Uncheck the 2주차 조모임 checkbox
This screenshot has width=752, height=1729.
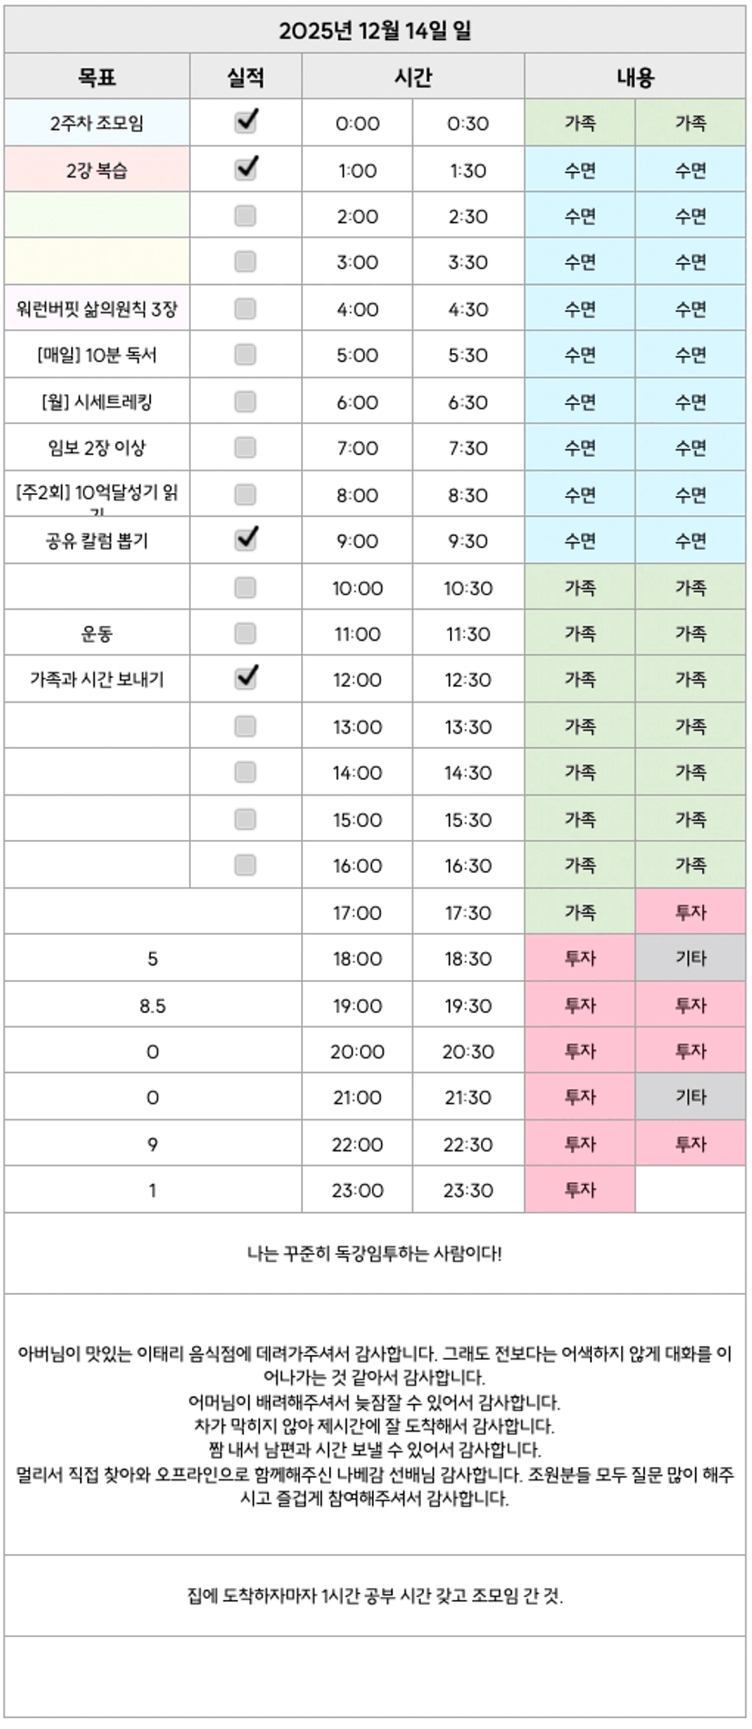click(x=246, y=123)
